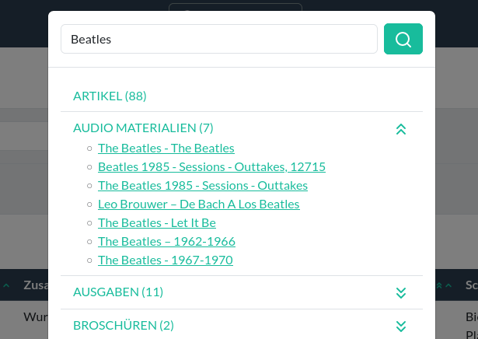Click the caret sort icon left of the Zusa column
This screenshot has height=339, width=478.
click(x=6, y=285)
